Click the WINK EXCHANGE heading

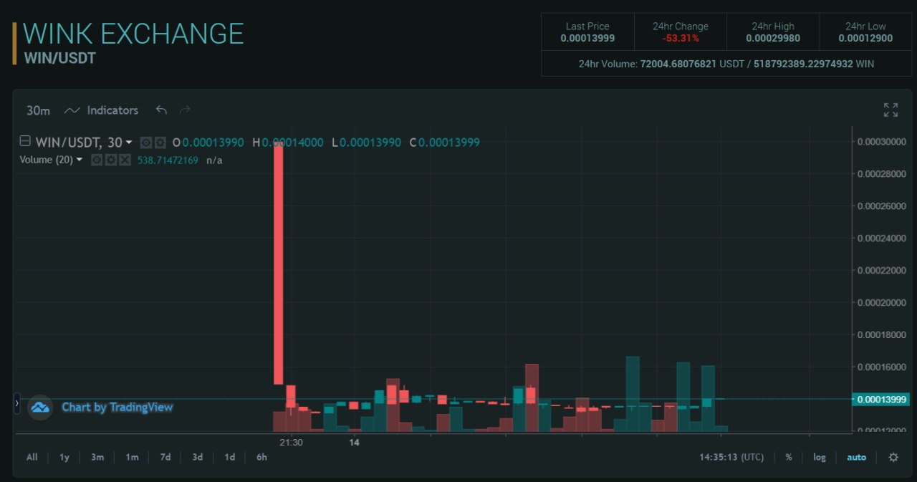(133, 34)
